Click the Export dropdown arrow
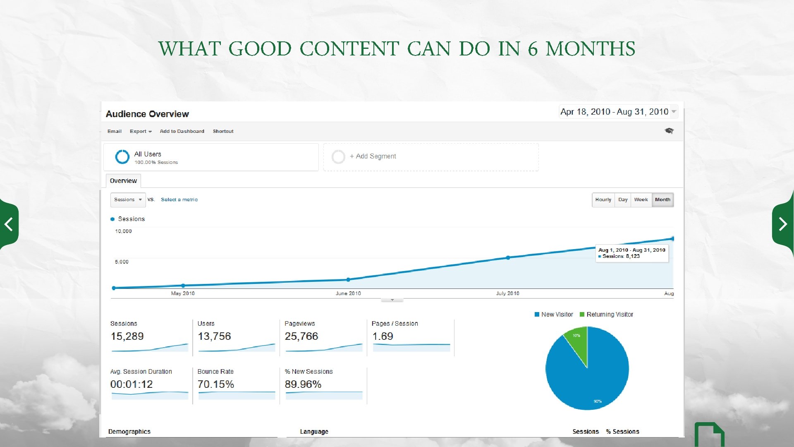 (x=150, y=131)
